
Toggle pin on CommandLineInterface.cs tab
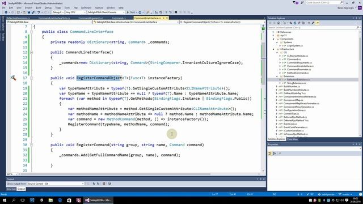pos(163,18)
